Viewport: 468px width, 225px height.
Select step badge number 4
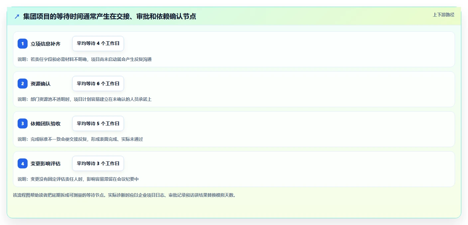[x=23, y=163]
